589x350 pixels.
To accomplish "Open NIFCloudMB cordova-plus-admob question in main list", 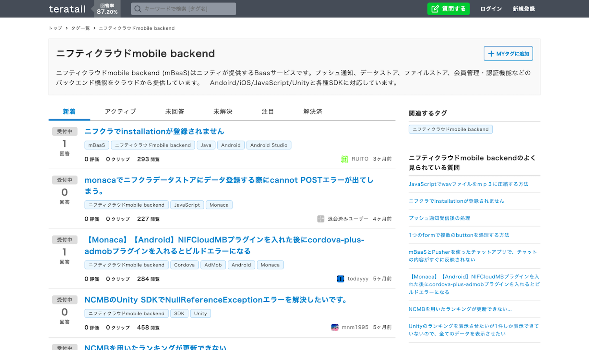I will 225,245.
